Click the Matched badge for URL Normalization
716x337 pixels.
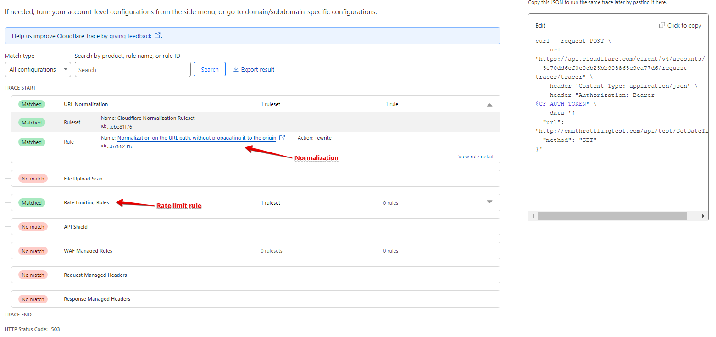click(x=32, y=104)
